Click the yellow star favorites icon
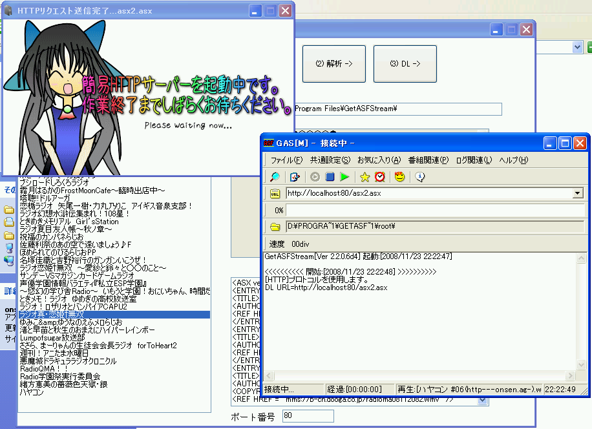Image resolution: width=592 pixels, height=429 pixels. (365, 176)
